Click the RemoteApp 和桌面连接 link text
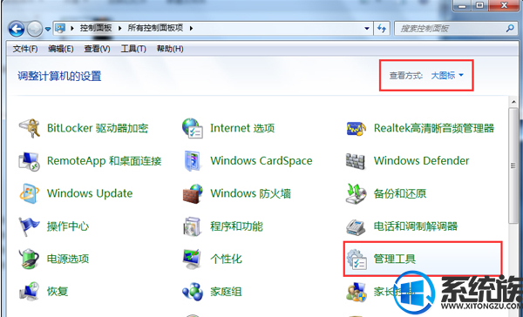Viewport: 523px width, 317px height. click(105, 161)
